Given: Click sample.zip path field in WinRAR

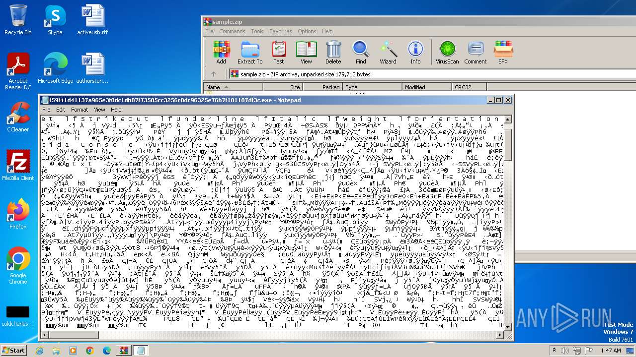Looking at the screenshot, I should pos(432,74).
